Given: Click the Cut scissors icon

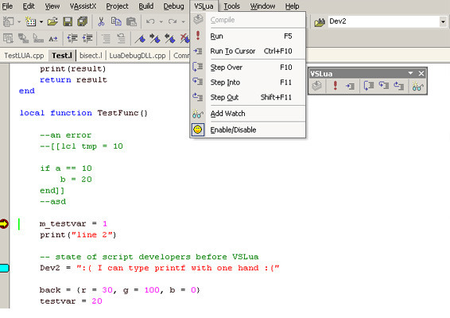Looking at the screenshot, I should coord(101,21).
